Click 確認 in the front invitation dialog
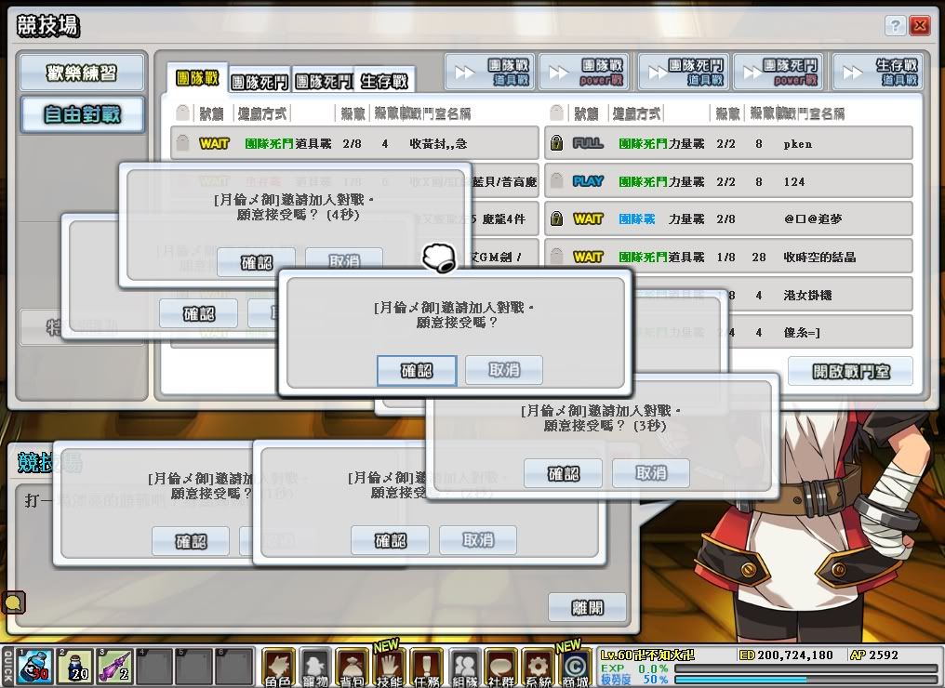945x688 pixels. pyautogui.click(x=416, y=370)
